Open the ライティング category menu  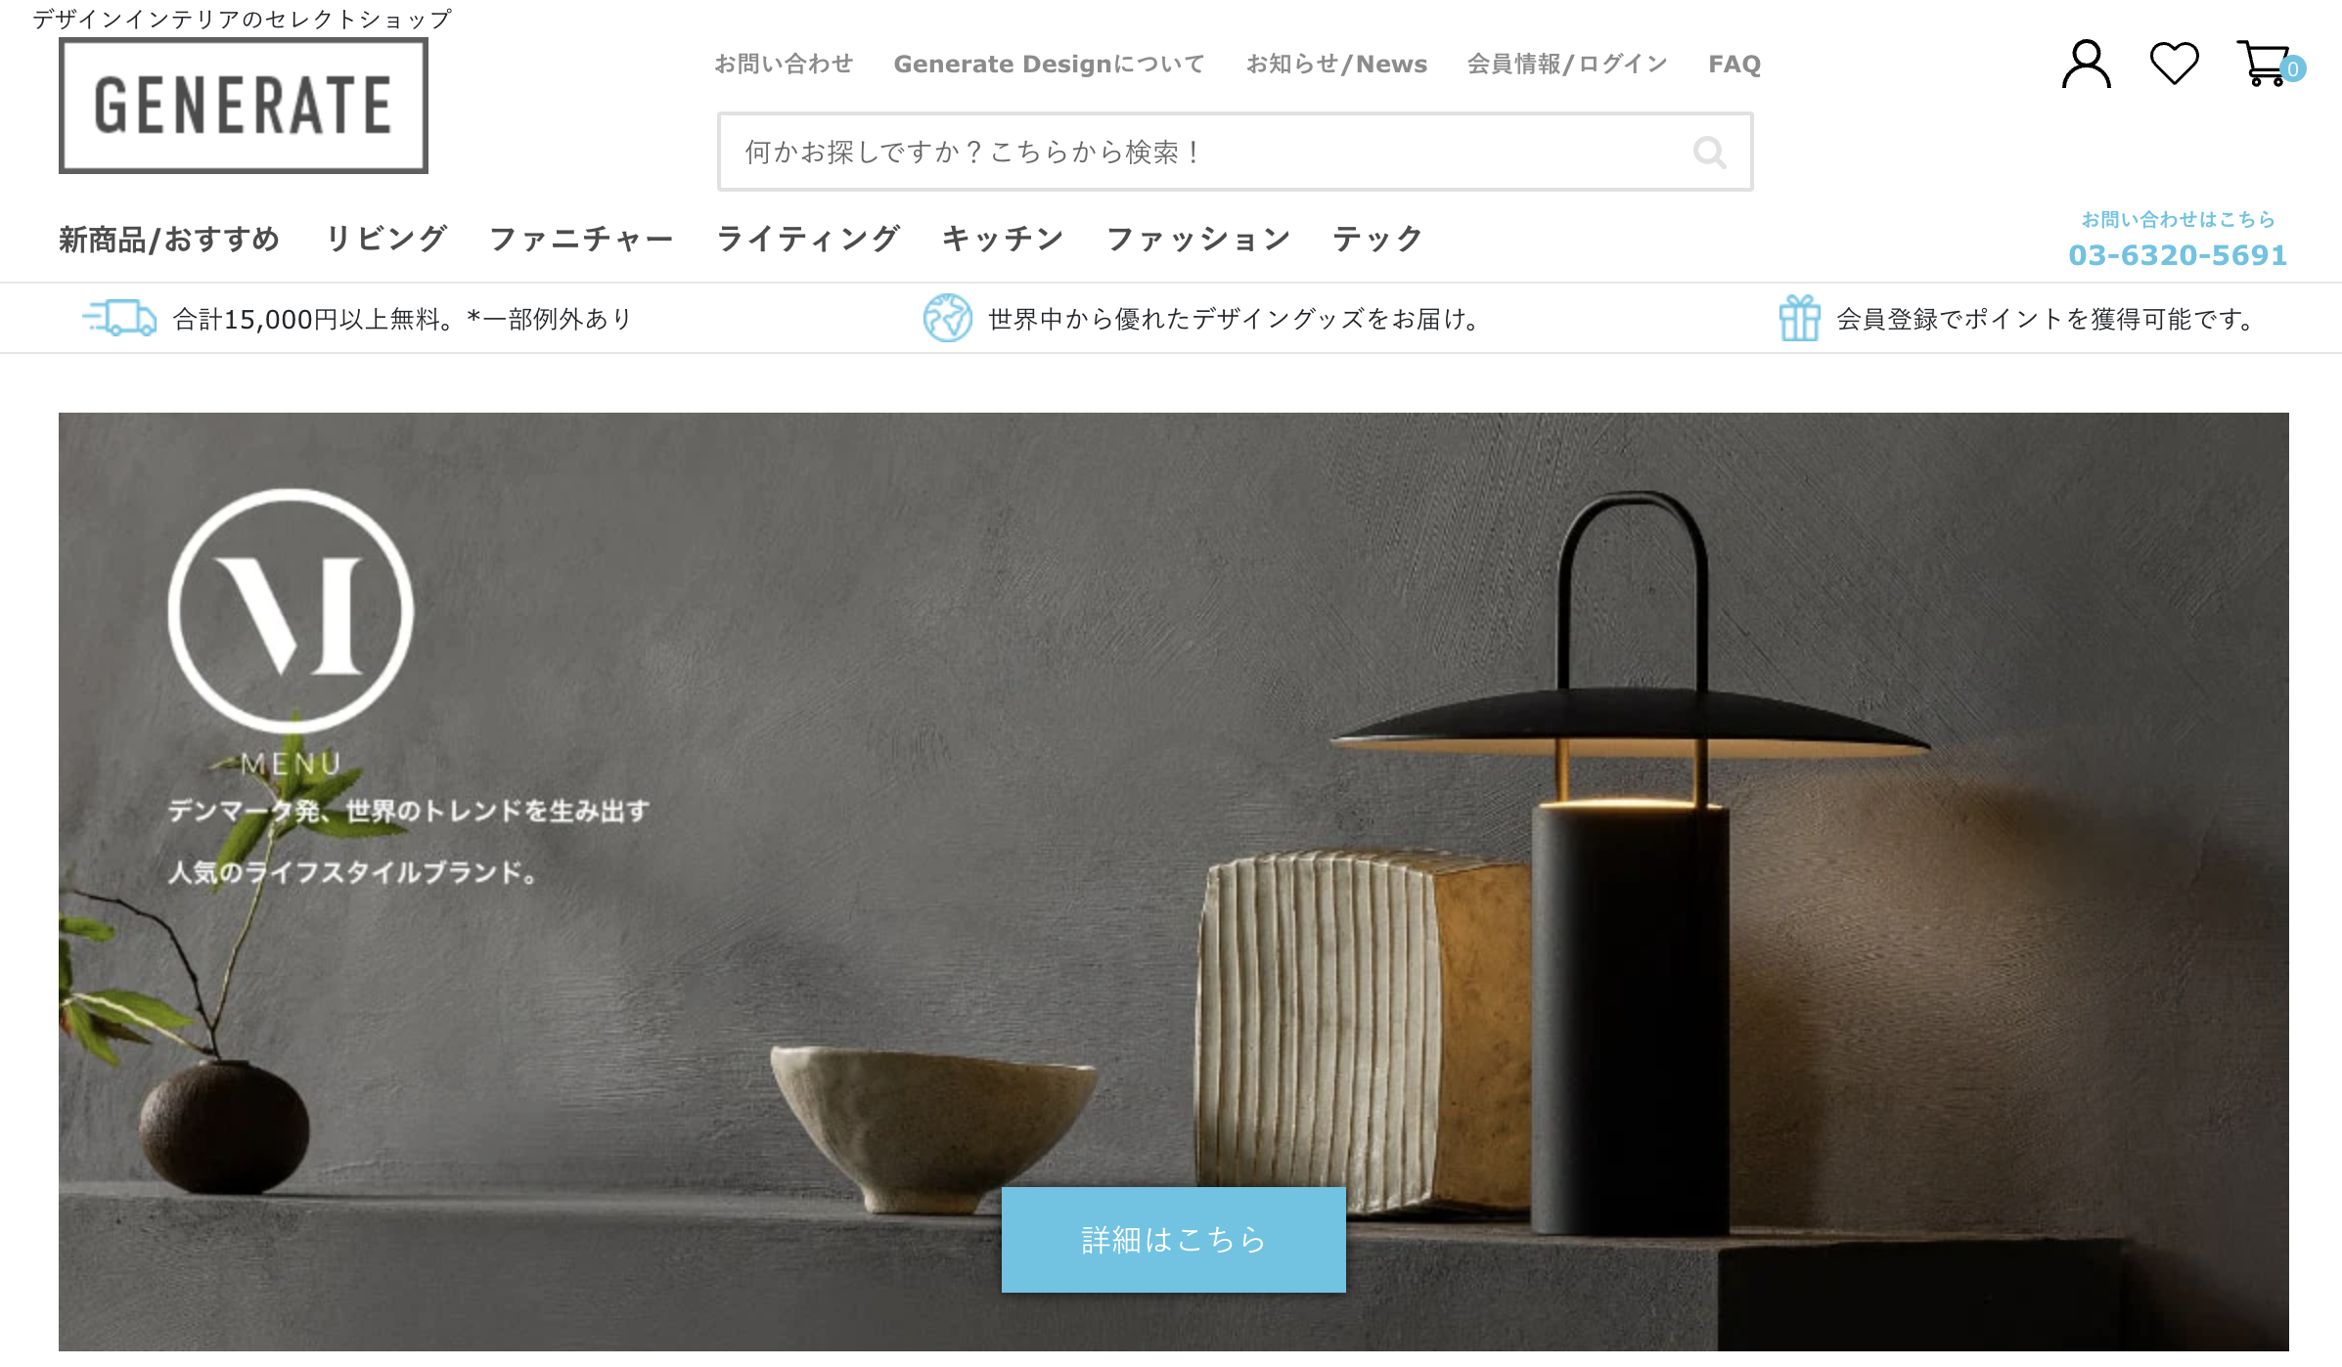[808, 240]
